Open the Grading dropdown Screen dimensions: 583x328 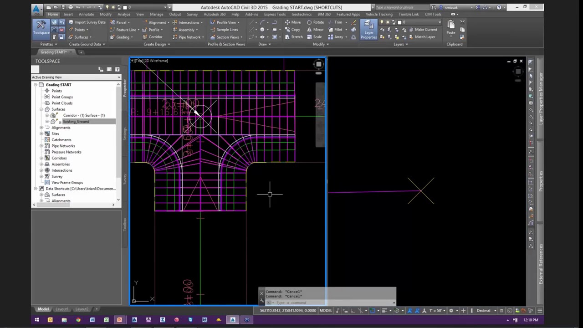pyautogui.click(x=121, y=37)
